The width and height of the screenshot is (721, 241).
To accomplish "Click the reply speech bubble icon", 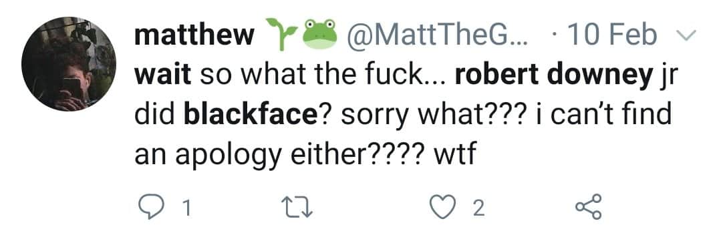I will pyautogui.click(x=151, y=208).
